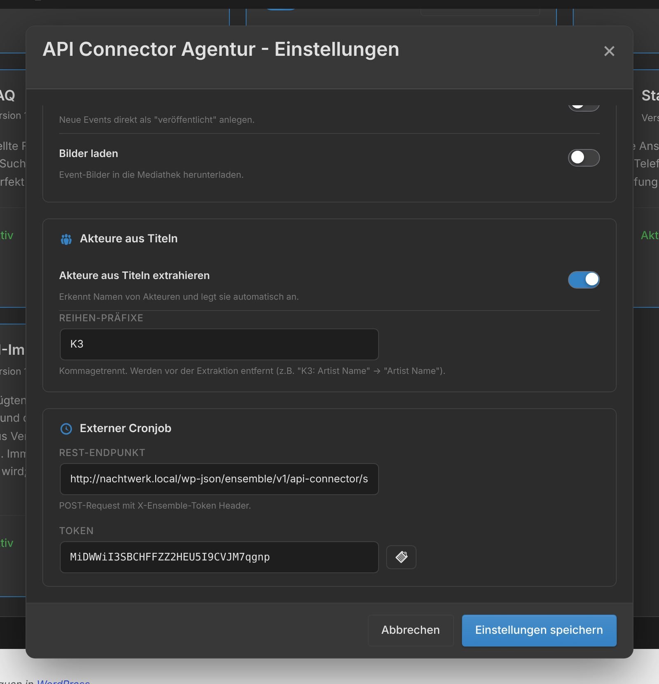Viewport: 659px width, 684px height.
Task: Focus the REST-Endpunkt URL field
Action: tap(219, 479)
